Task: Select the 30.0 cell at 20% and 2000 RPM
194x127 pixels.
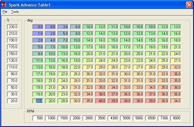Action: coord(75,101)
